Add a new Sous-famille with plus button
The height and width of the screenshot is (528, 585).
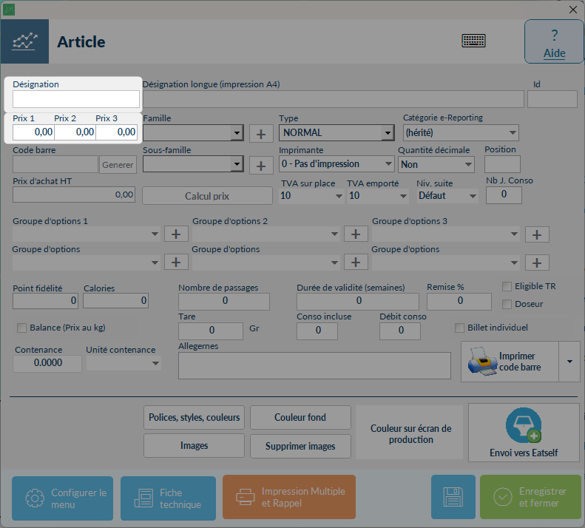tap(261, 166)
